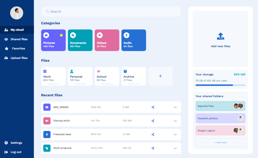
Task: Click the archive box icon
Action: point(125,71)
